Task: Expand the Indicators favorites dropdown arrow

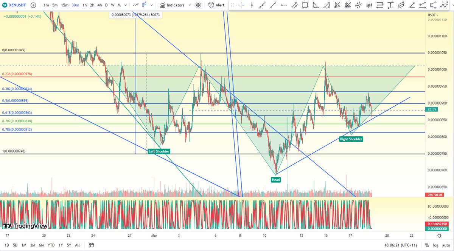Action: 190,5
